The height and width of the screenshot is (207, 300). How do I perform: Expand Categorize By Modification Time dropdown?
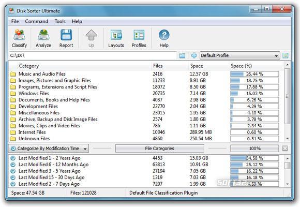coord(49,149)
